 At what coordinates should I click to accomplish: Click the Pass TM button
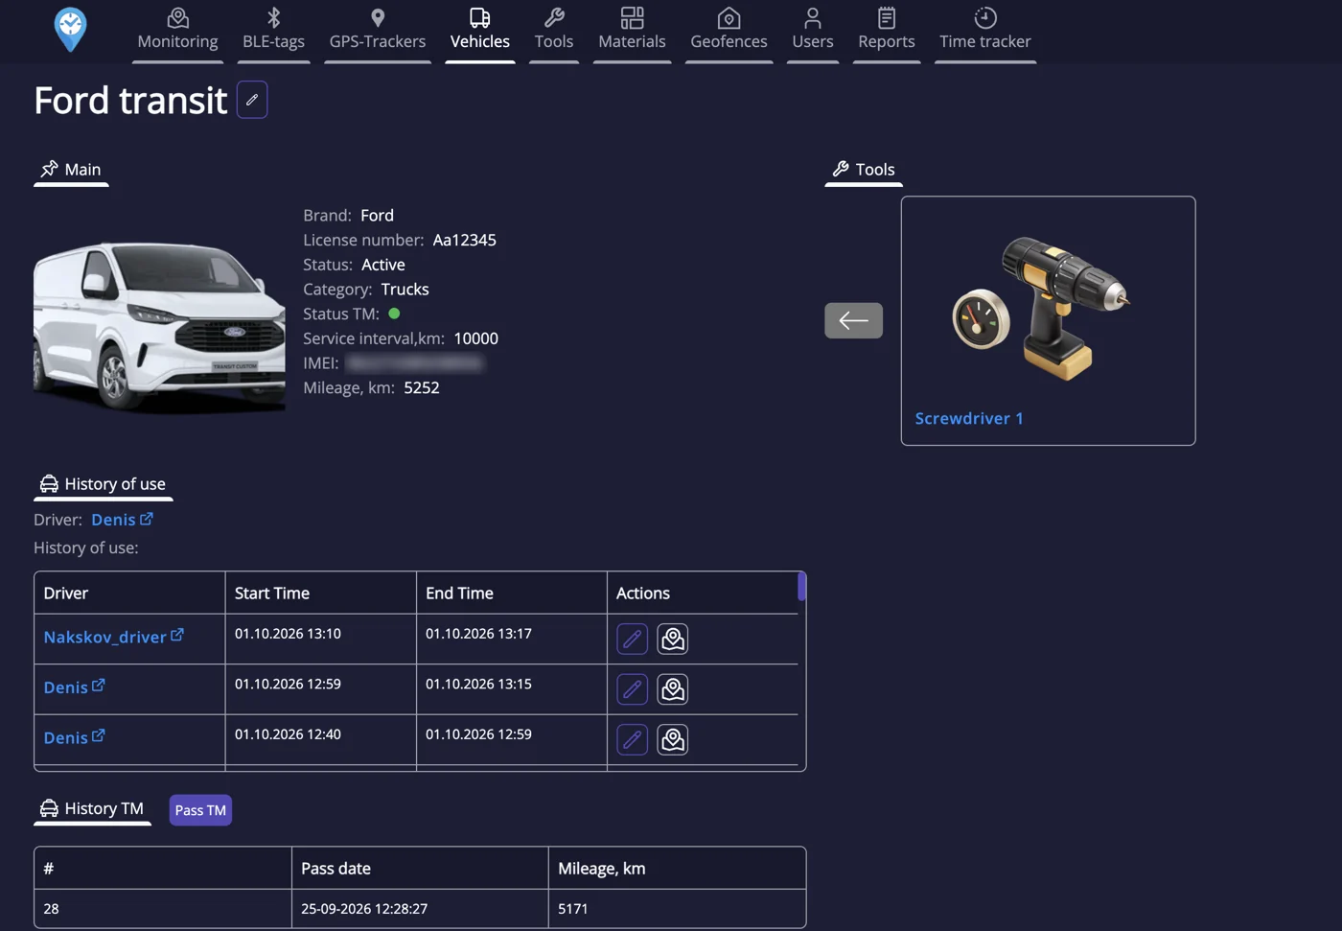pyautogui.click(x=200, y=810)
